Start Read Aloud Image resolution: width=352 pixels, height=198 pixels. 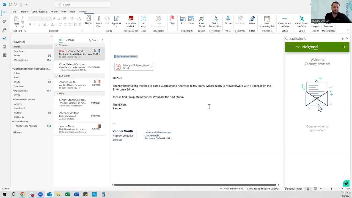202,22
